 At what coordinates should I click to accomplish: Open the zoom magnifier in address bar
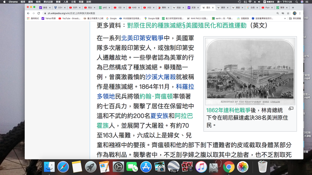tap(278, 13)
